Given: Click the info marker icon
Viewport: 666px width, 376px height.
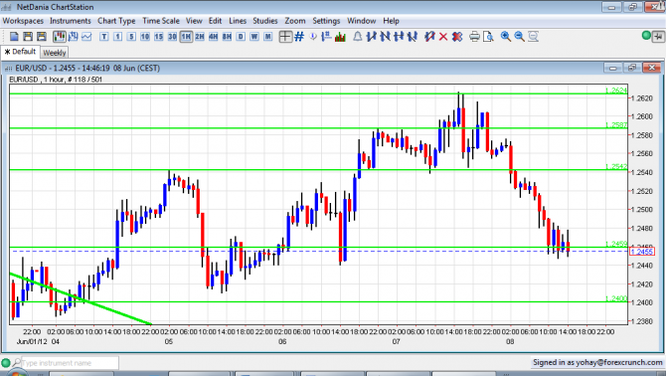Looking at the screenshot, I should pyautogui.click(x=313, y=37).
